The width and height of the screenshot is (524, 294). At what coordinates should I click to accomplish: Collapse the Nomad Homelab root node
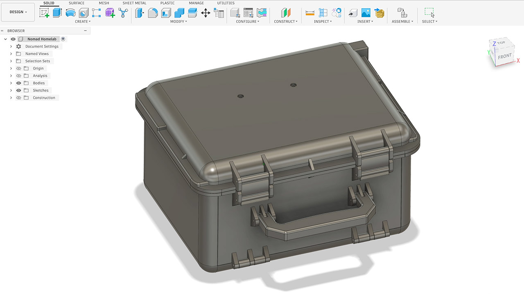pos(5,39)
